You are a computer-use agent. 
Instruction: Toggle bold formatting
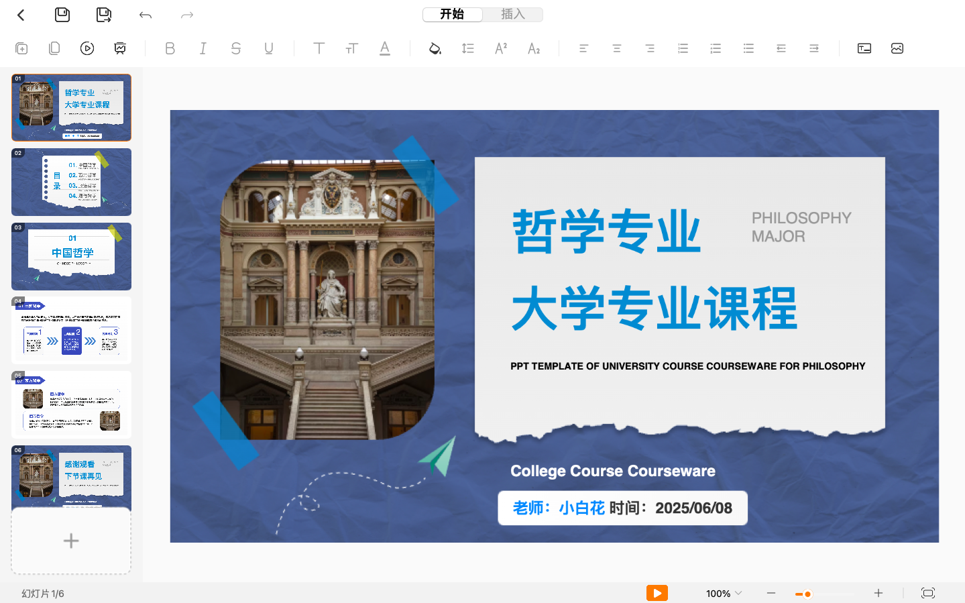coord(170,48)
